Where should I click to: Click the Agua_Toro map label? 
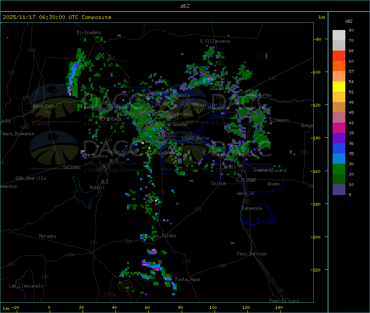point(44,106)
